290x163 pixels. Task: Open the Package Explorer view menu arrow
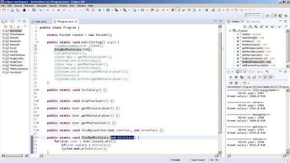25,27
